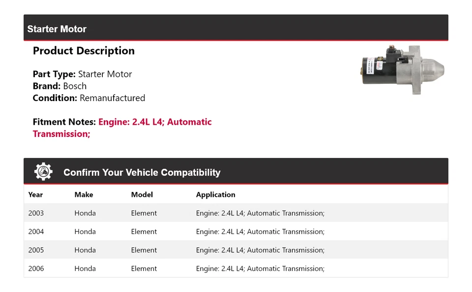Select the 2003 Honda Element row
This screenshot has height=292, width=472.
point(236,213)
